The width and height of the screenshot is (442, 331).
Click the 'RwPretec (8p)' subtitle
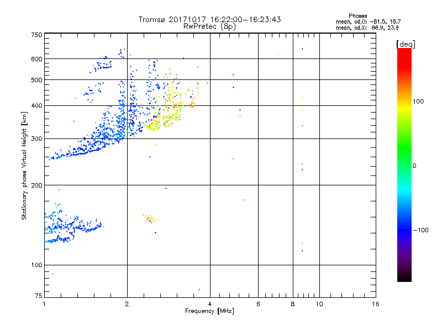point(209,26)
